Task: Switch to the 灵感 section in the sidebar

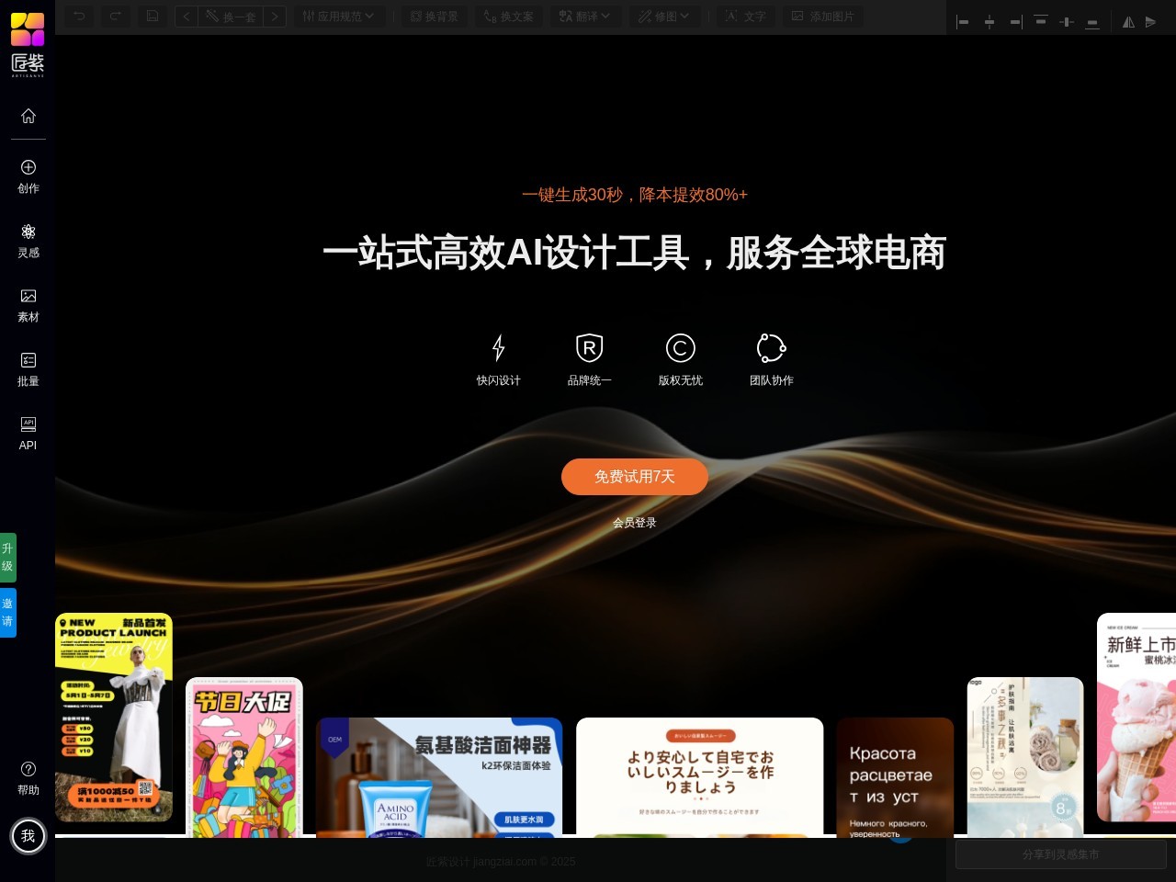Action: click(28, 241)
